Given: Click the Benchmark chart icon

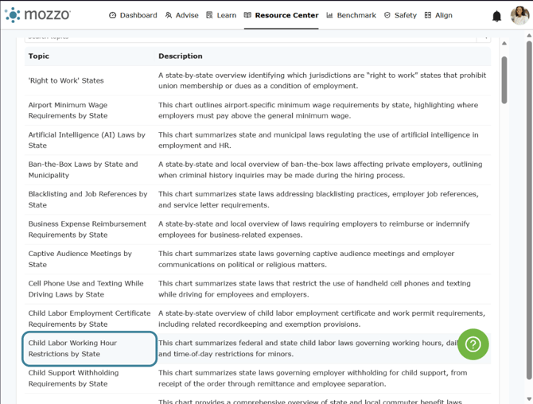Looking at the screenshot, I should coord(329,15).
